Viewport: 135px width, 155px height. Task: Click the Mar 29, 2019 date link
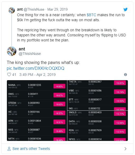coord(58,9)
